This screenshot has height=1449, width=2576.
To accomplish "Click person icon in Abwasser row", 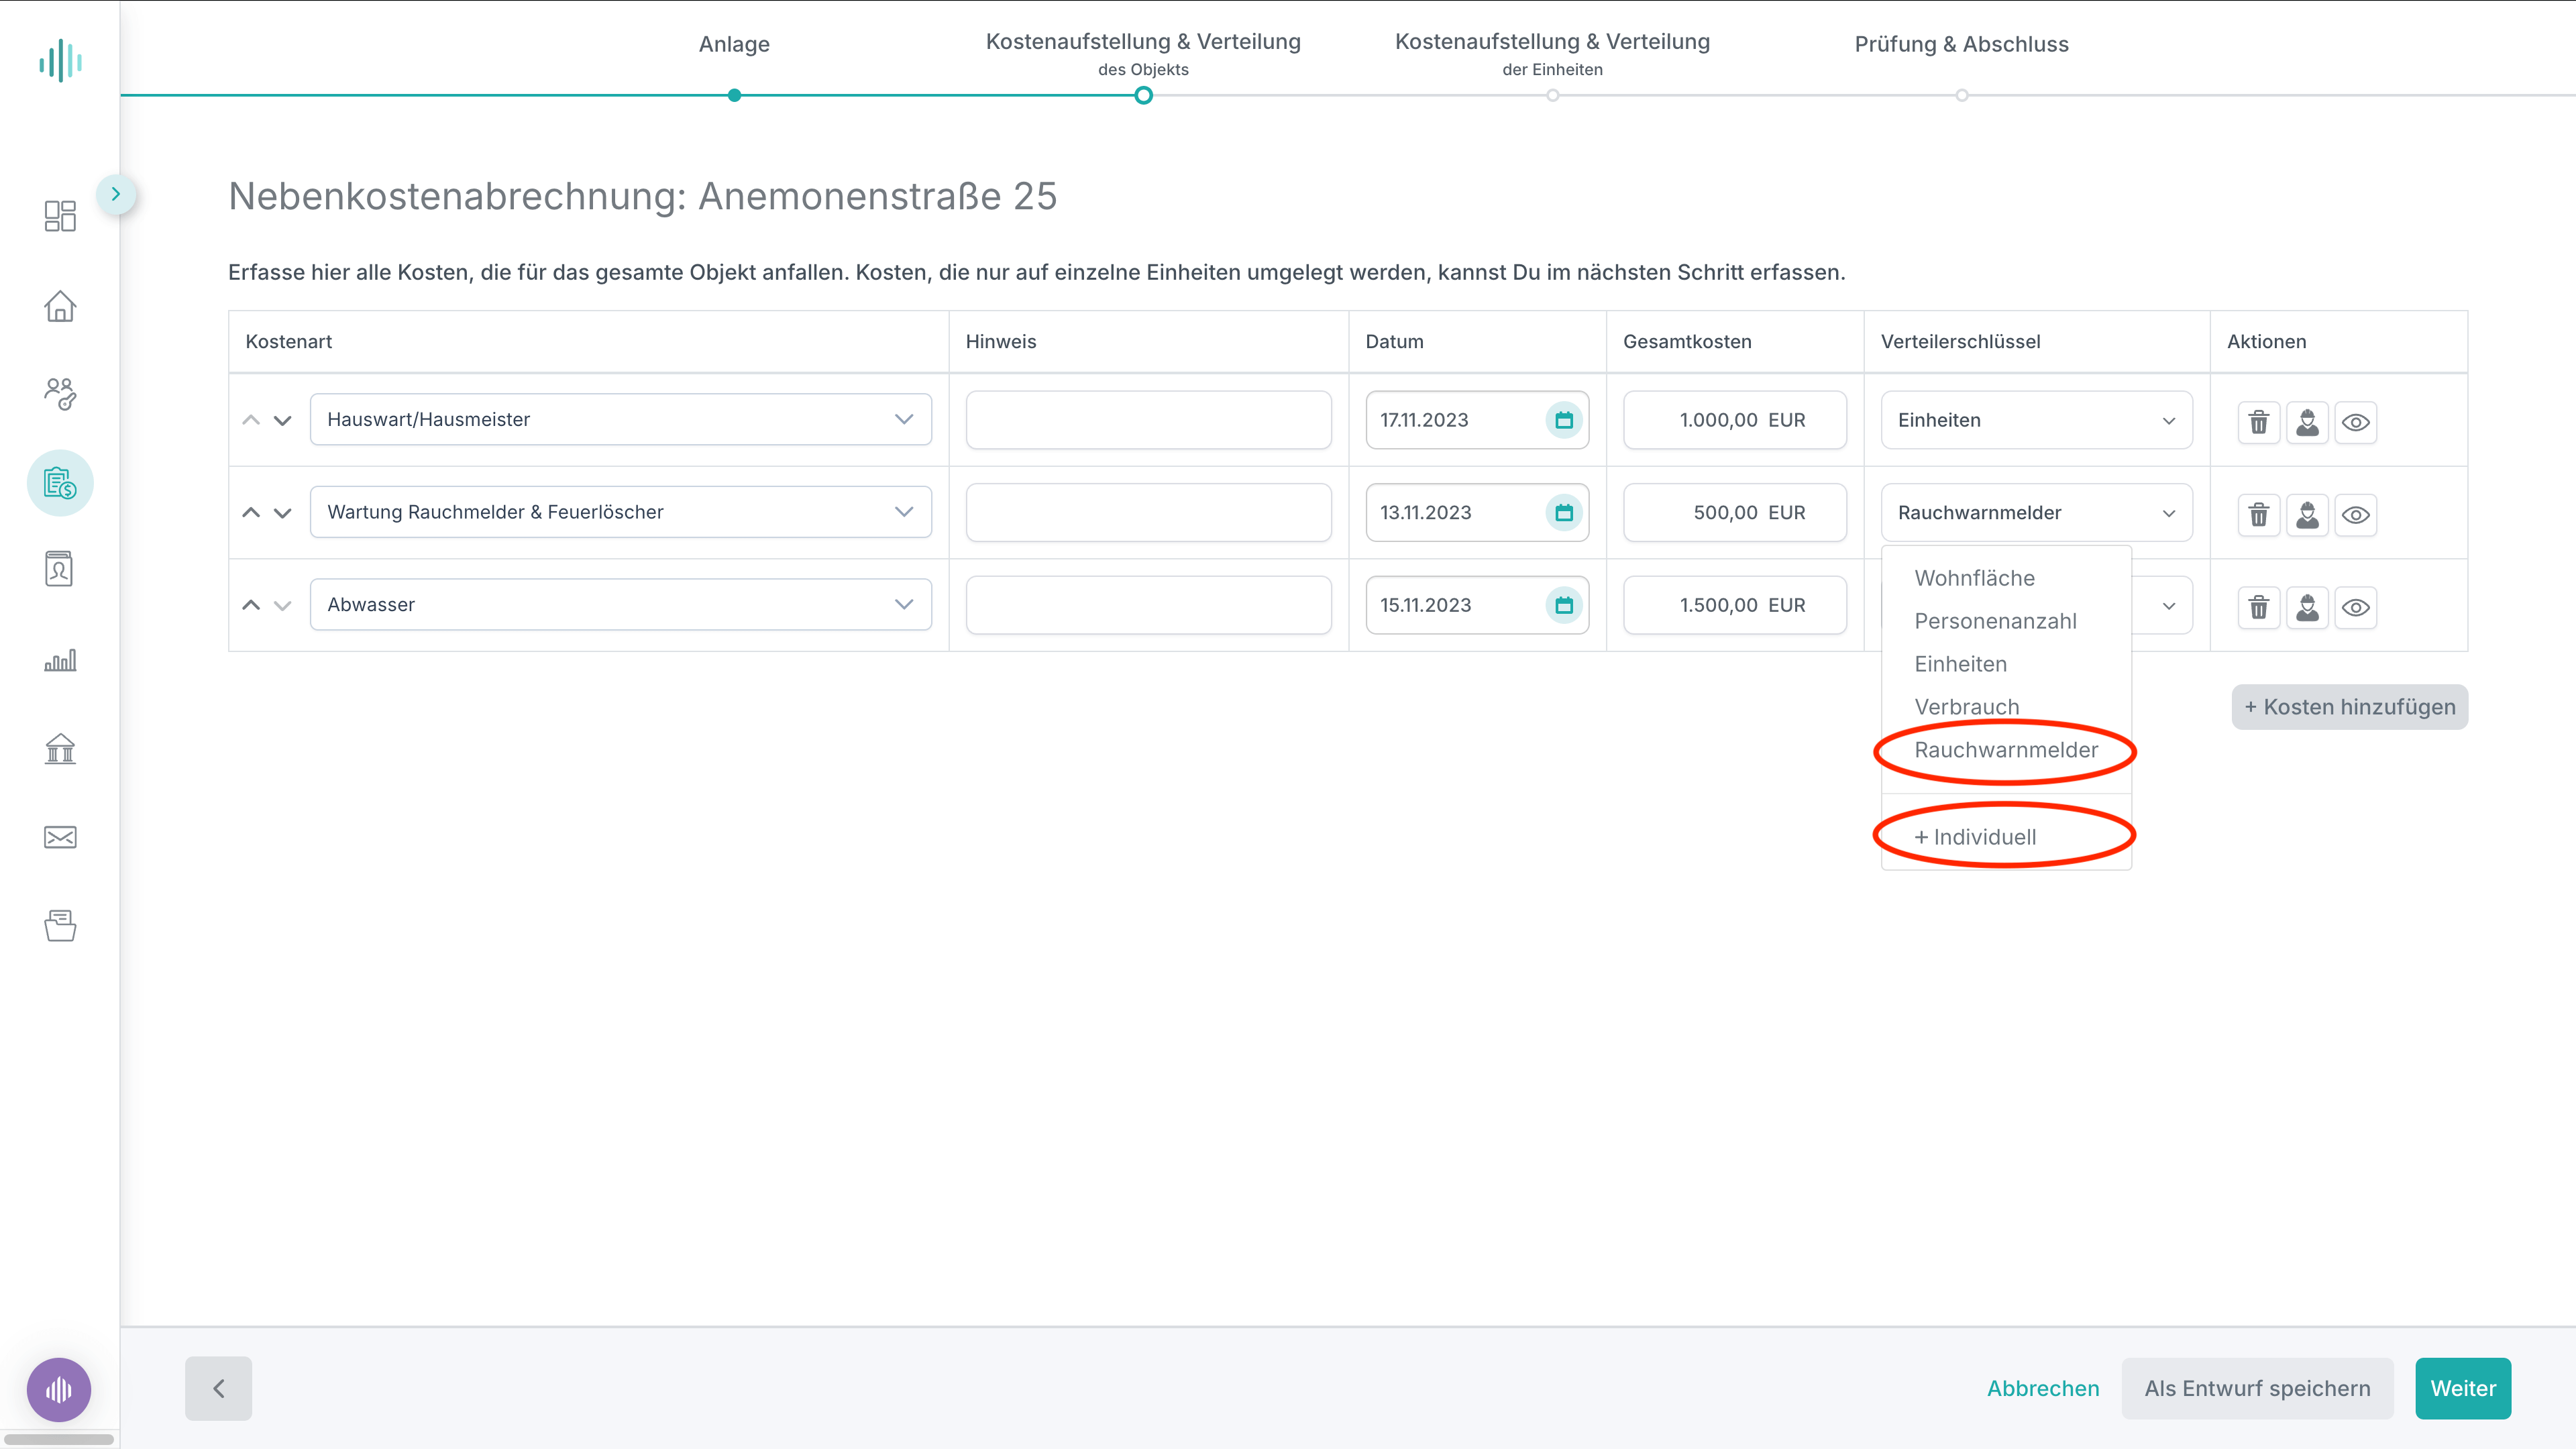I will tap(2307, 607).
